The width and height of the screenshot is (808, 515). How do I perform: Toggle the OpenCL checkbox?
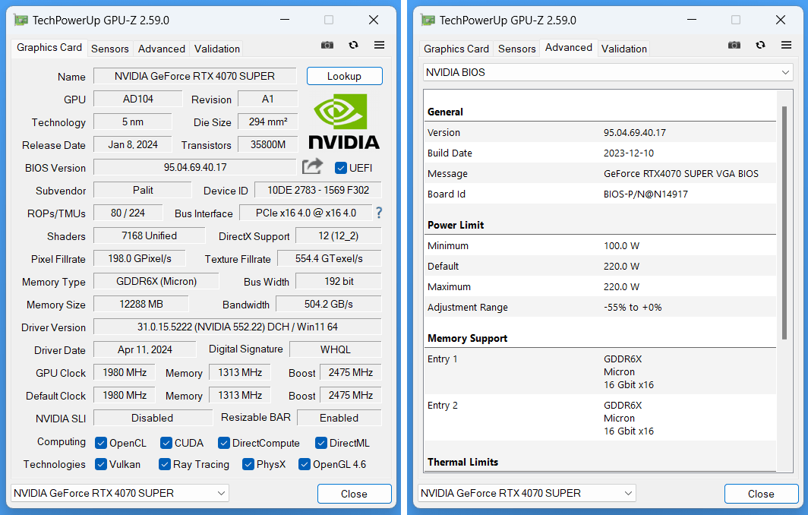click(x=101, y=443)
